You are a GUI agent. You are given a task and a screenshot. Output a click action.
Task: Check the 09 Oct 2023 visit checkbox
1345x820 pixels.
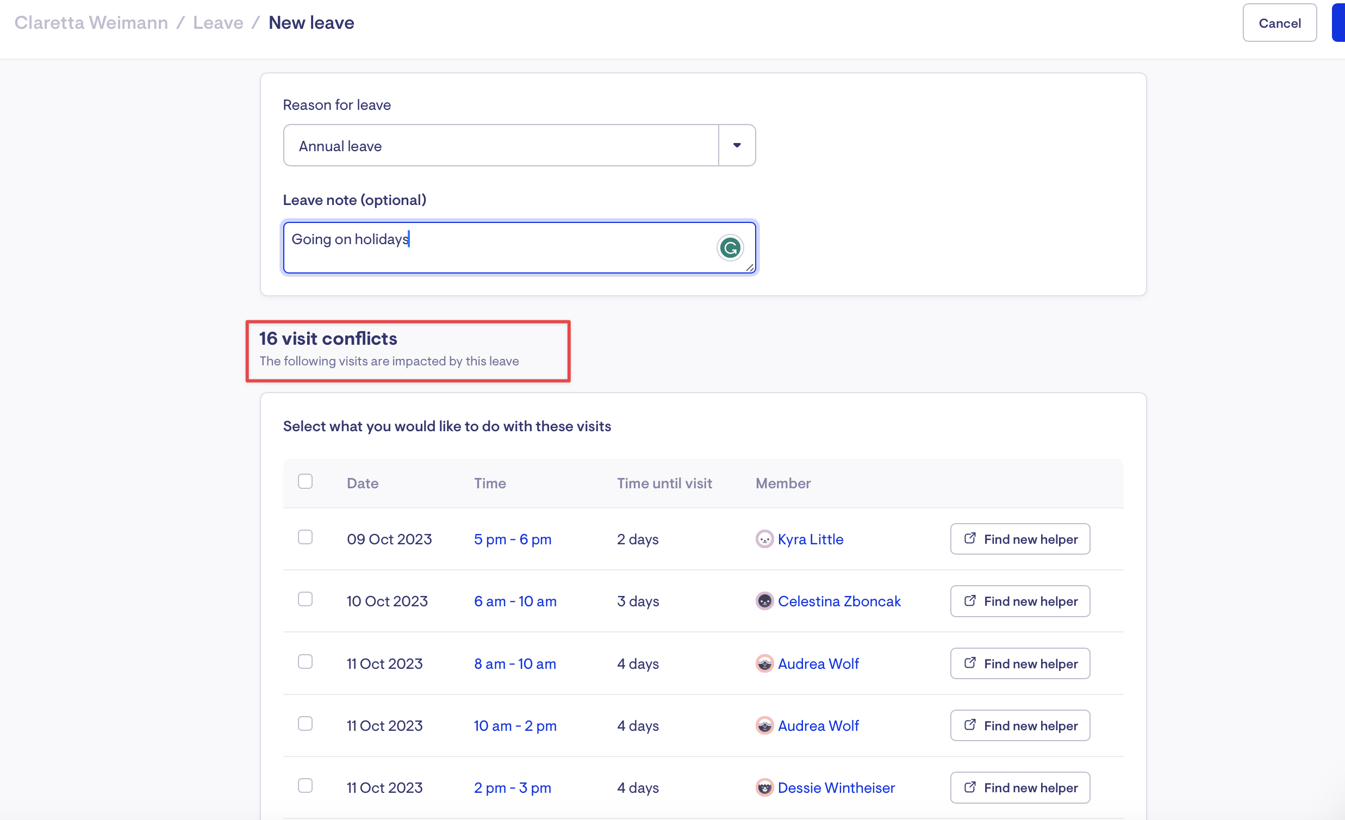point(305,537)
